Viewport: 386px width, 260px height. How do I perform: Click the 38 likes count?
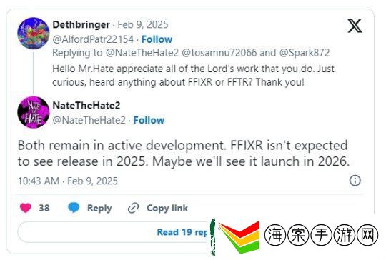(44, 208)
